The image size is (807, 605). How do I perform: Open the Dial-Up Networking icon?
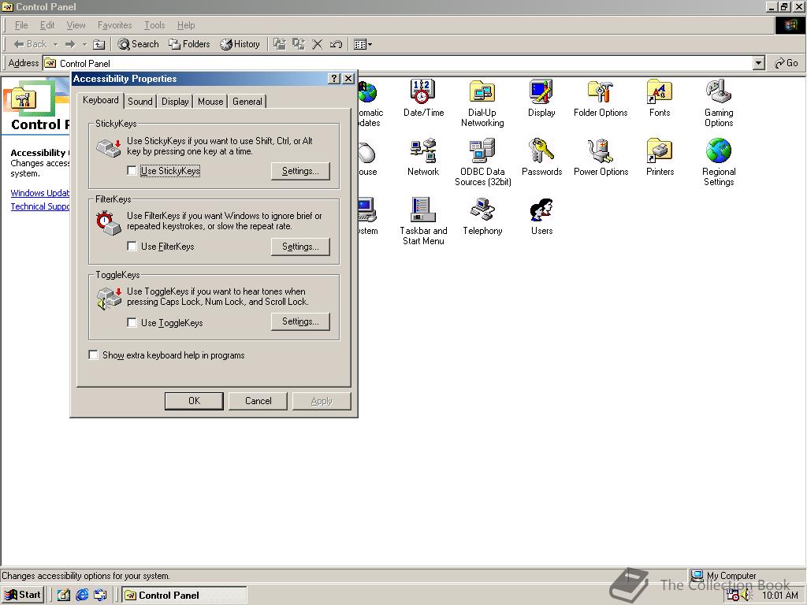point(482,103)
